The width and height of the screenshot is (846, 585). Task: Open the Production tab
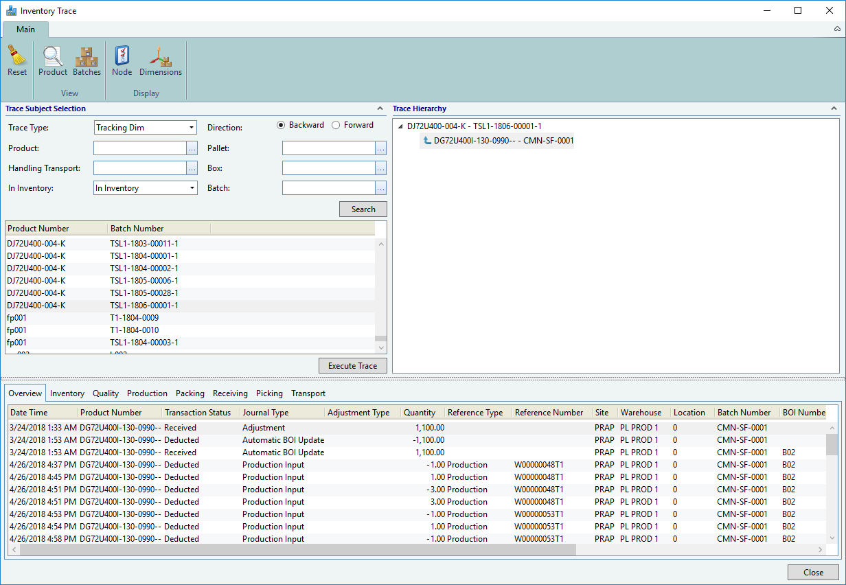(x=147, y=393)
